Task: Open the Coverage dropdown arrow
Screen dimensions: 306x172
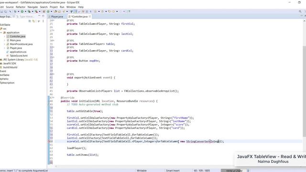Action: tap(33, 11)
